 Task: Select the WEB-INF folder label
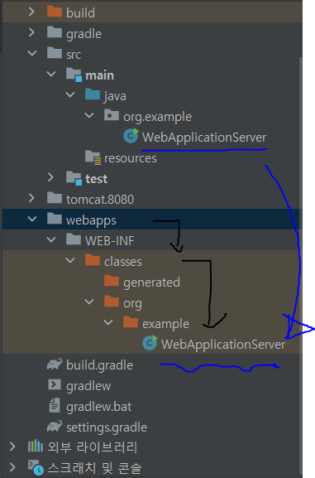(x=110, y=241)
